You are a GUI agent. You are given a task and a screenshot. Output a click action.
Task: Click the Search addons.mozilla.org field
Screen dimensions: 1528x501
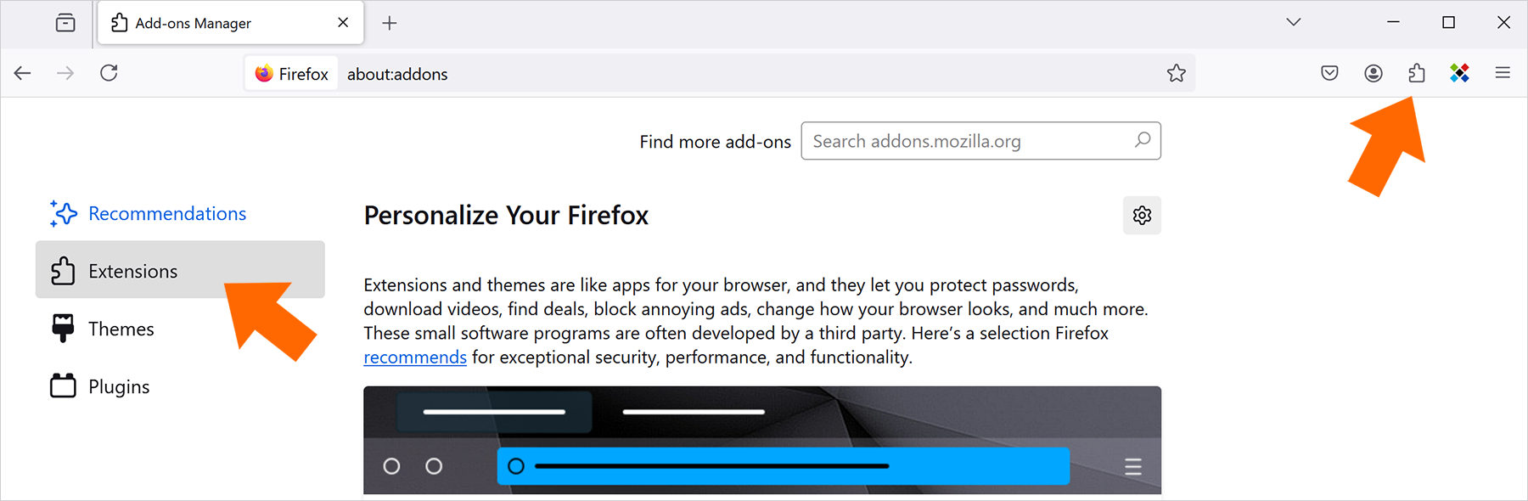click(x=980, y=141)
